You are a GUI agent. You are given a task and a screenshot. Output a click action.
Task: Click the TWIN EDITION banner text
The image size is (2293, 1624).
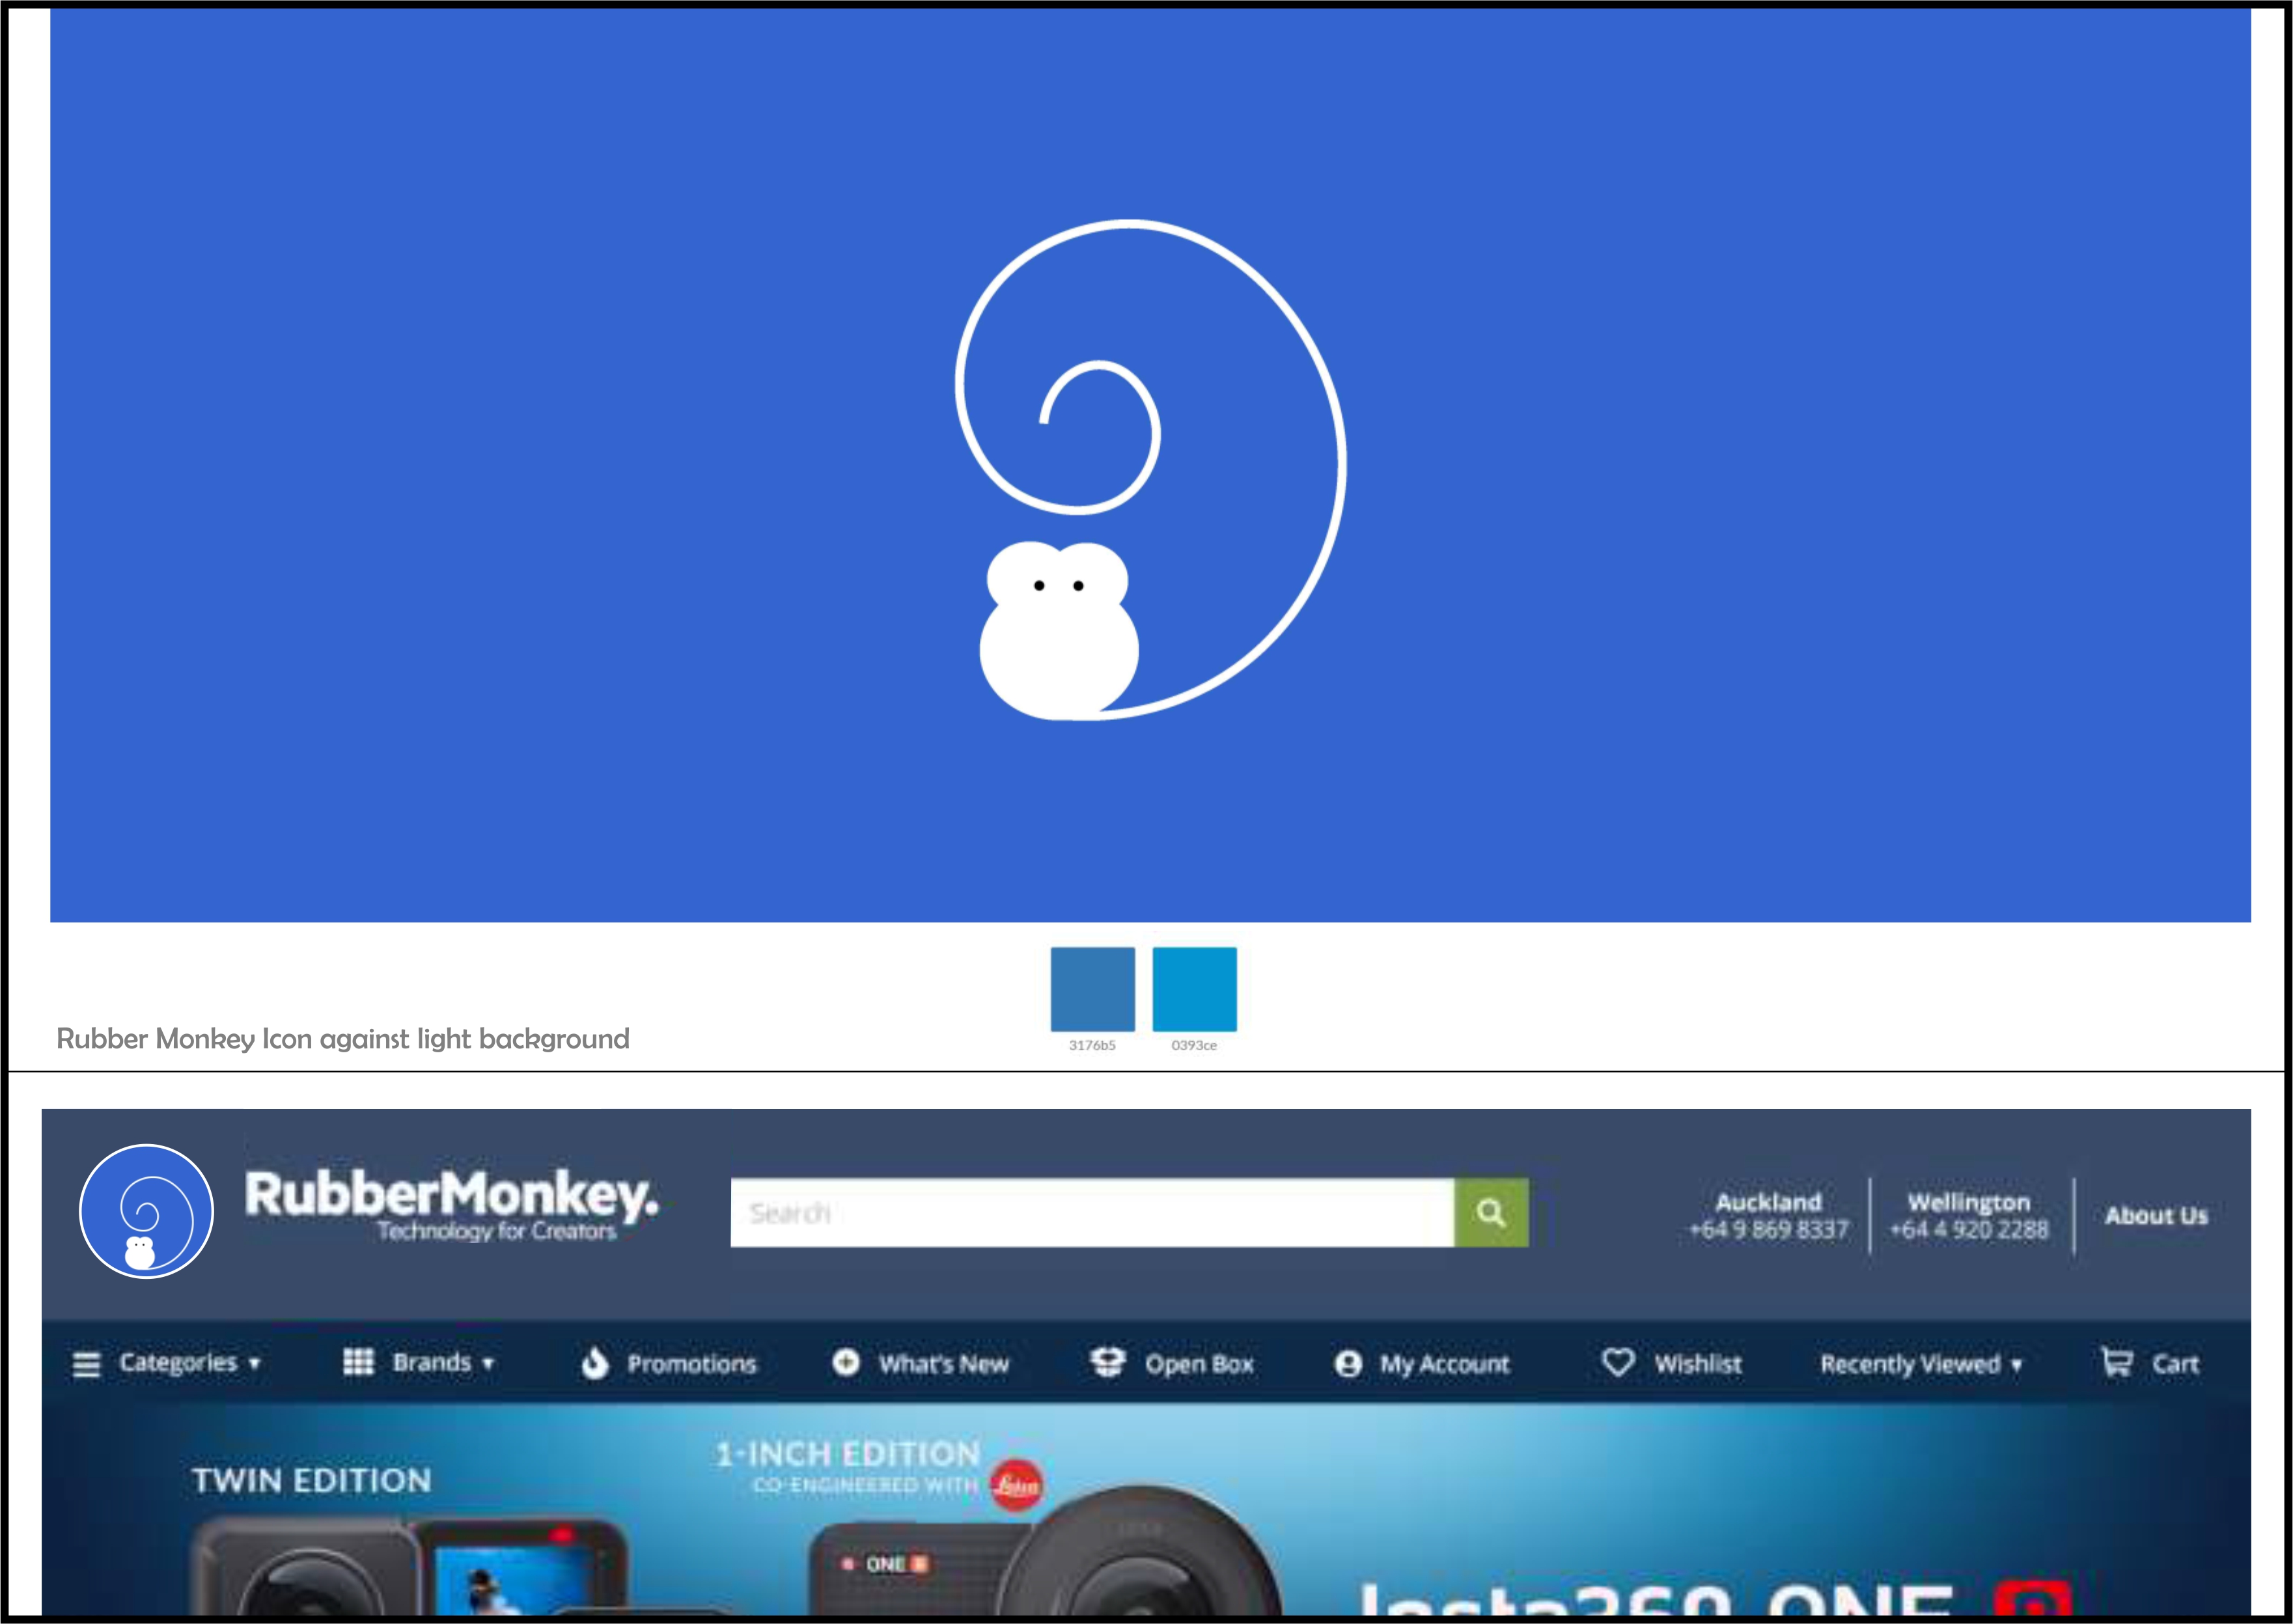tap(311, 1481)
